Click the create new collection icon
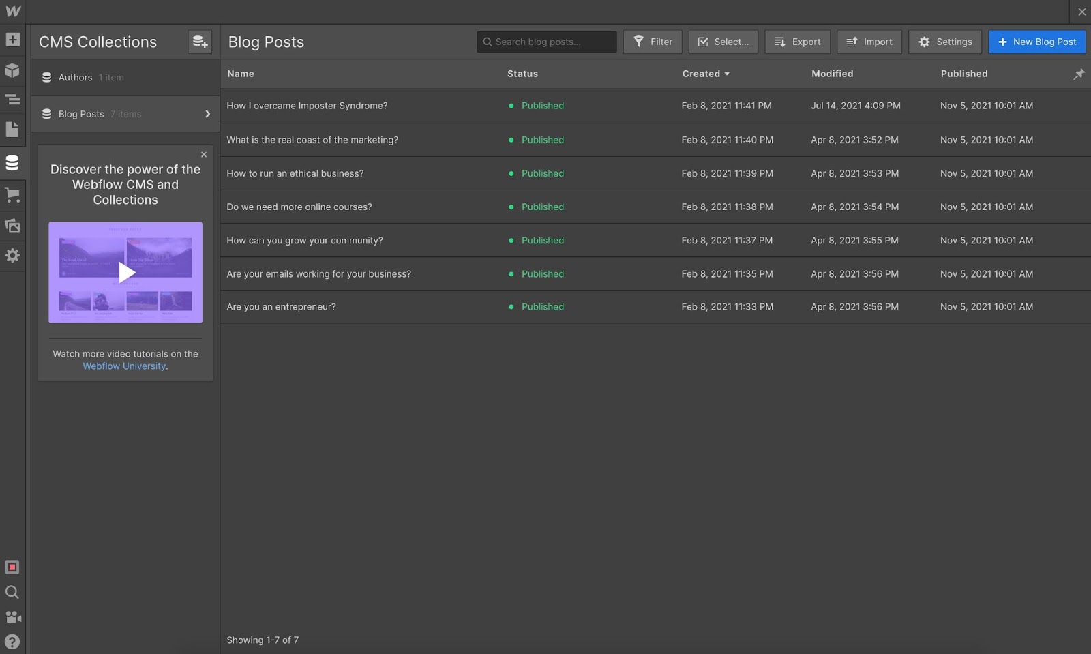Viewport: 1091px width, 654px height. tap(200, 42)
